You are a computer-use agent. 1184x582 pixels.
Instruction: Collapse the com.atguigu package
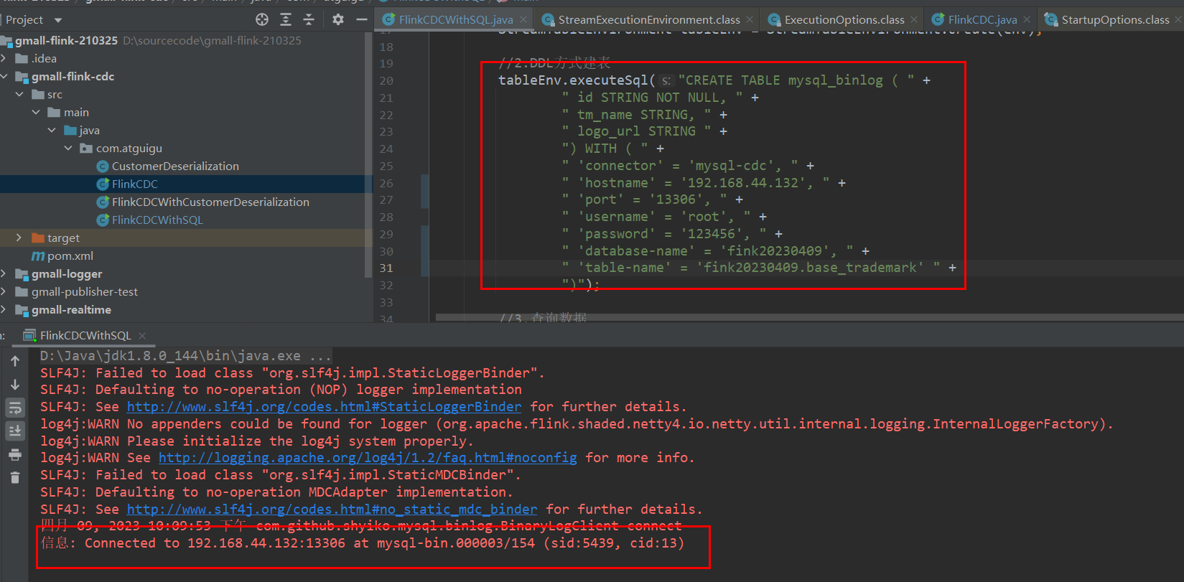coord(68,148)
